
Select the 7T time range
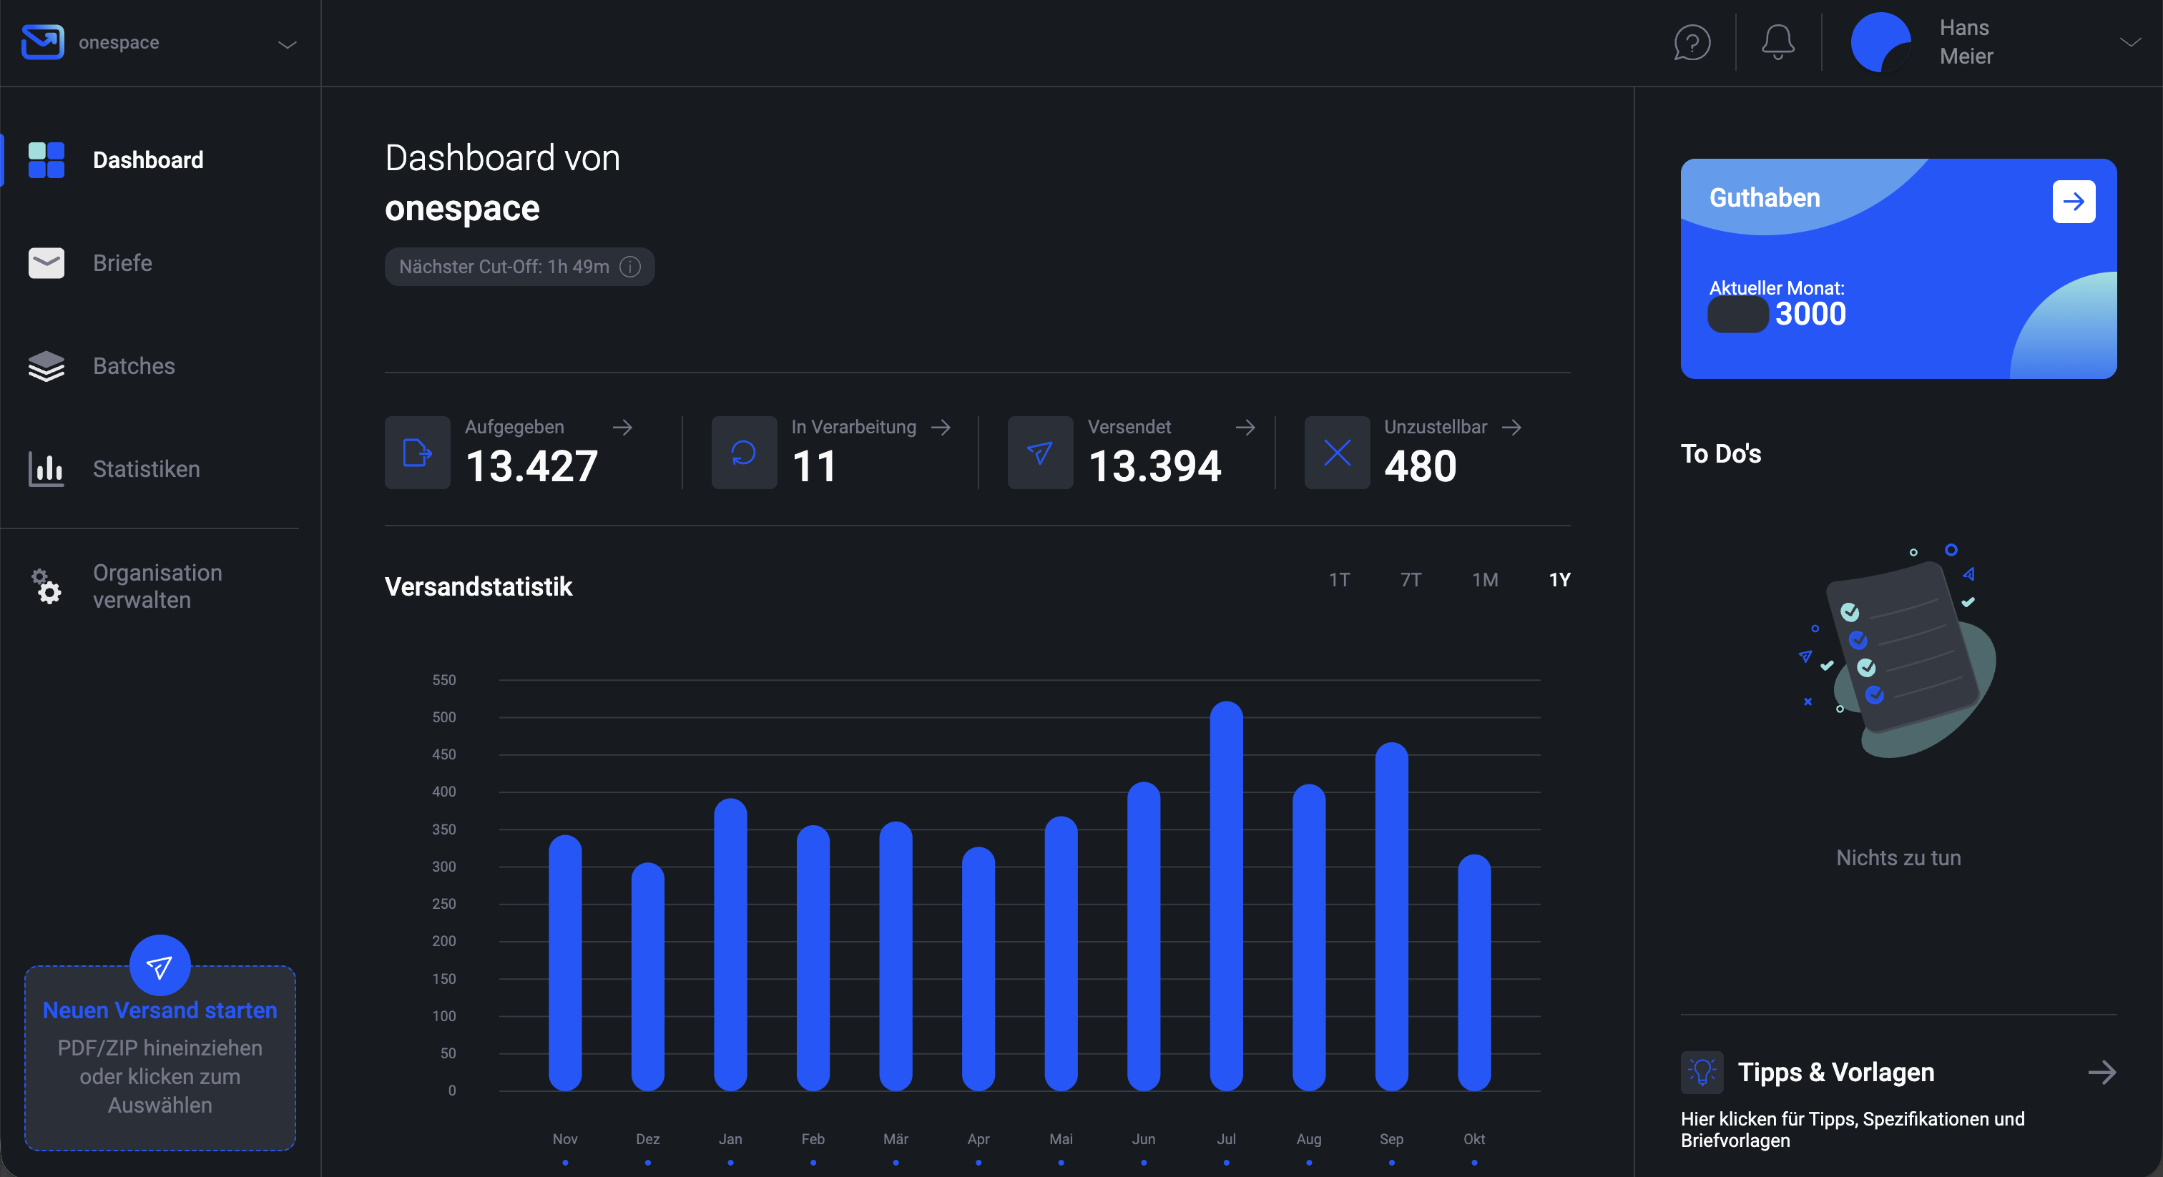(1411, 579)
